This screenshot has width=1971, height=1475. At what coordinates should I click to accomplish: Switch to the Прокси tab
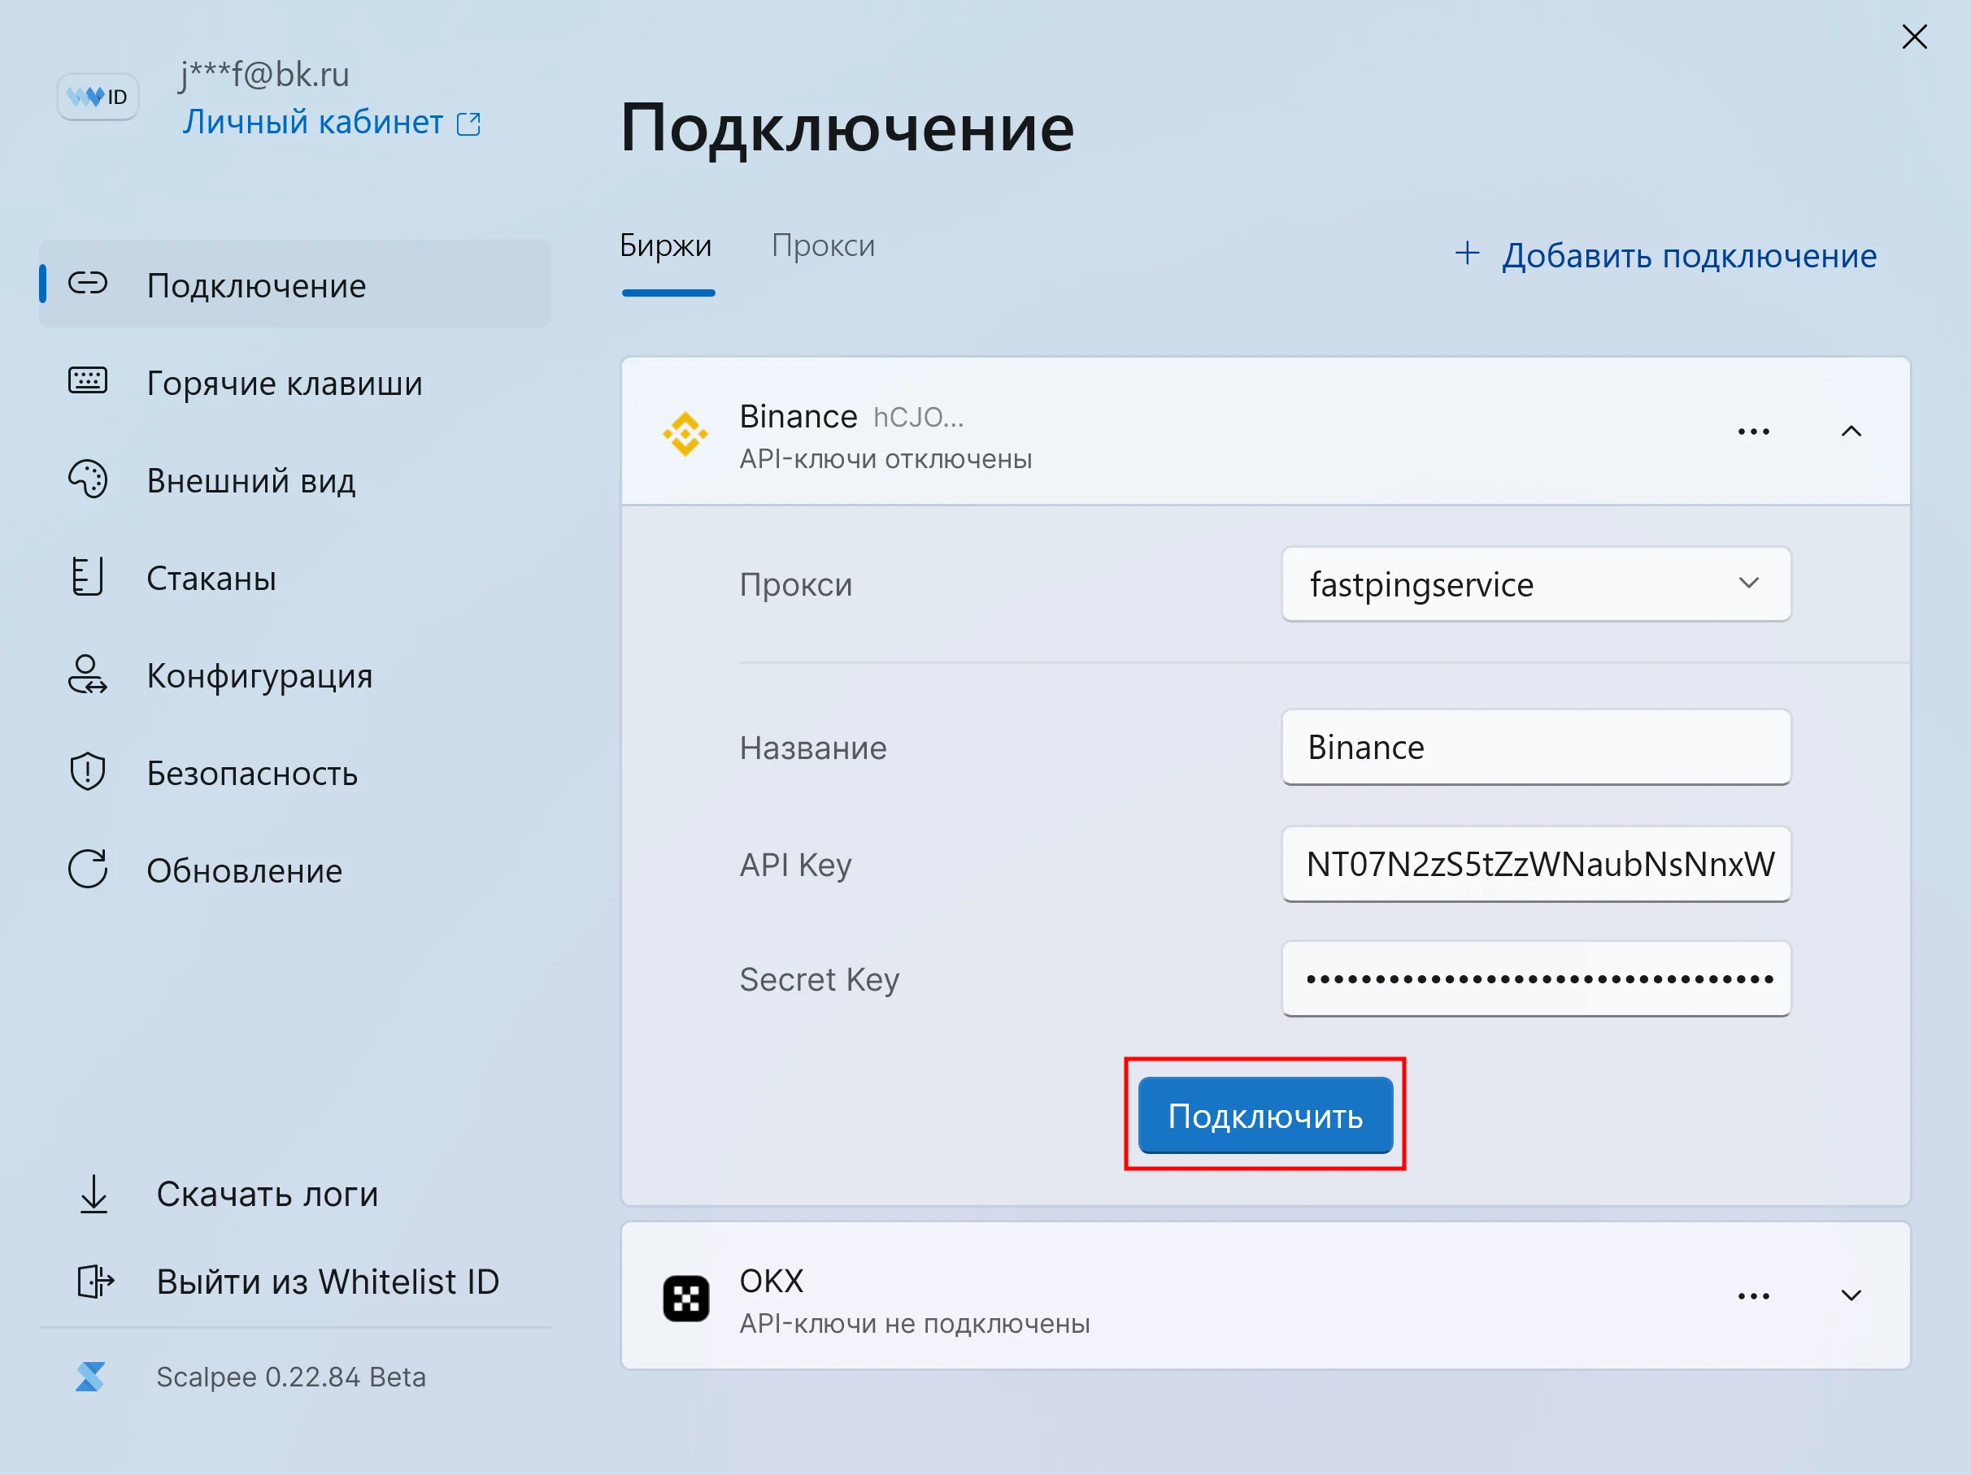tap(822, 245)
